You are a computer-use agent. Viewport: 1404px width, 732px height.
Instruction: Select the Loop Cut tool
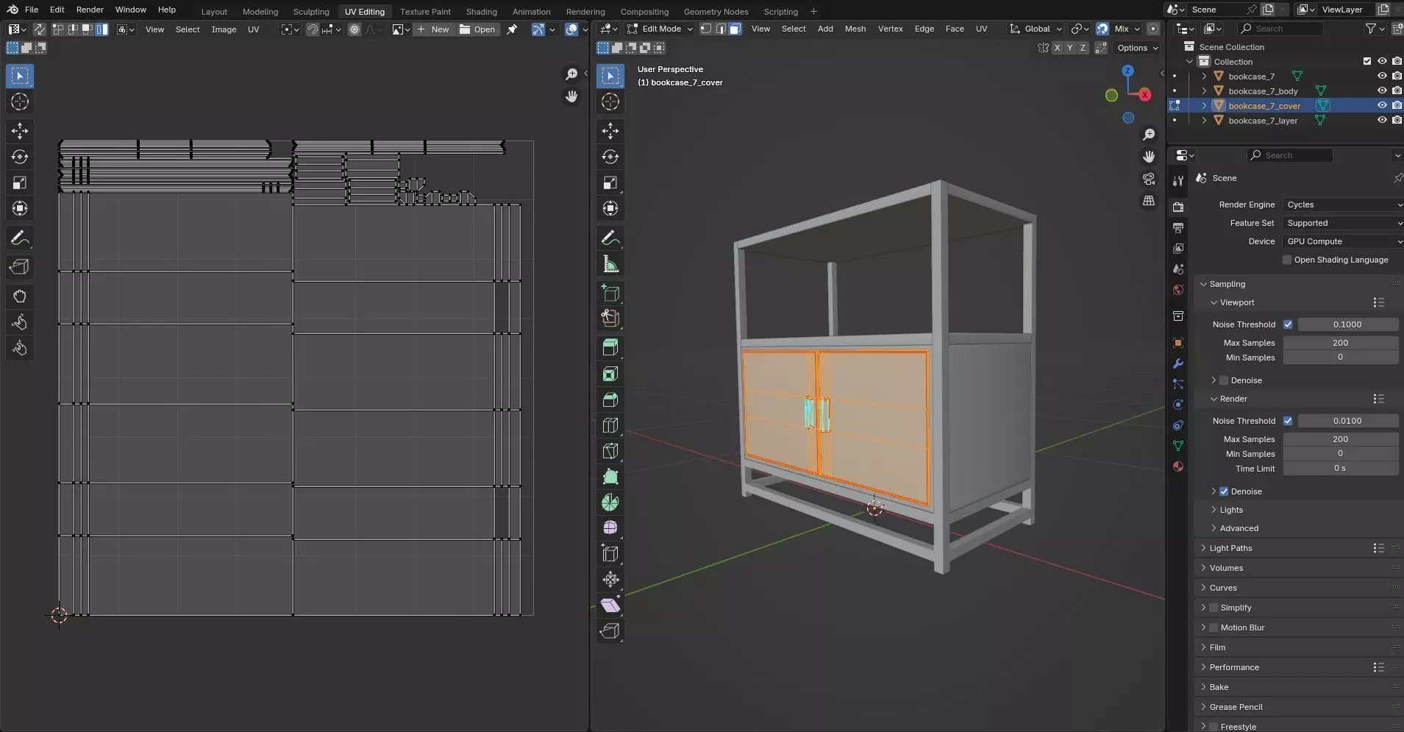pyautogui.click(x=610, y=425)
